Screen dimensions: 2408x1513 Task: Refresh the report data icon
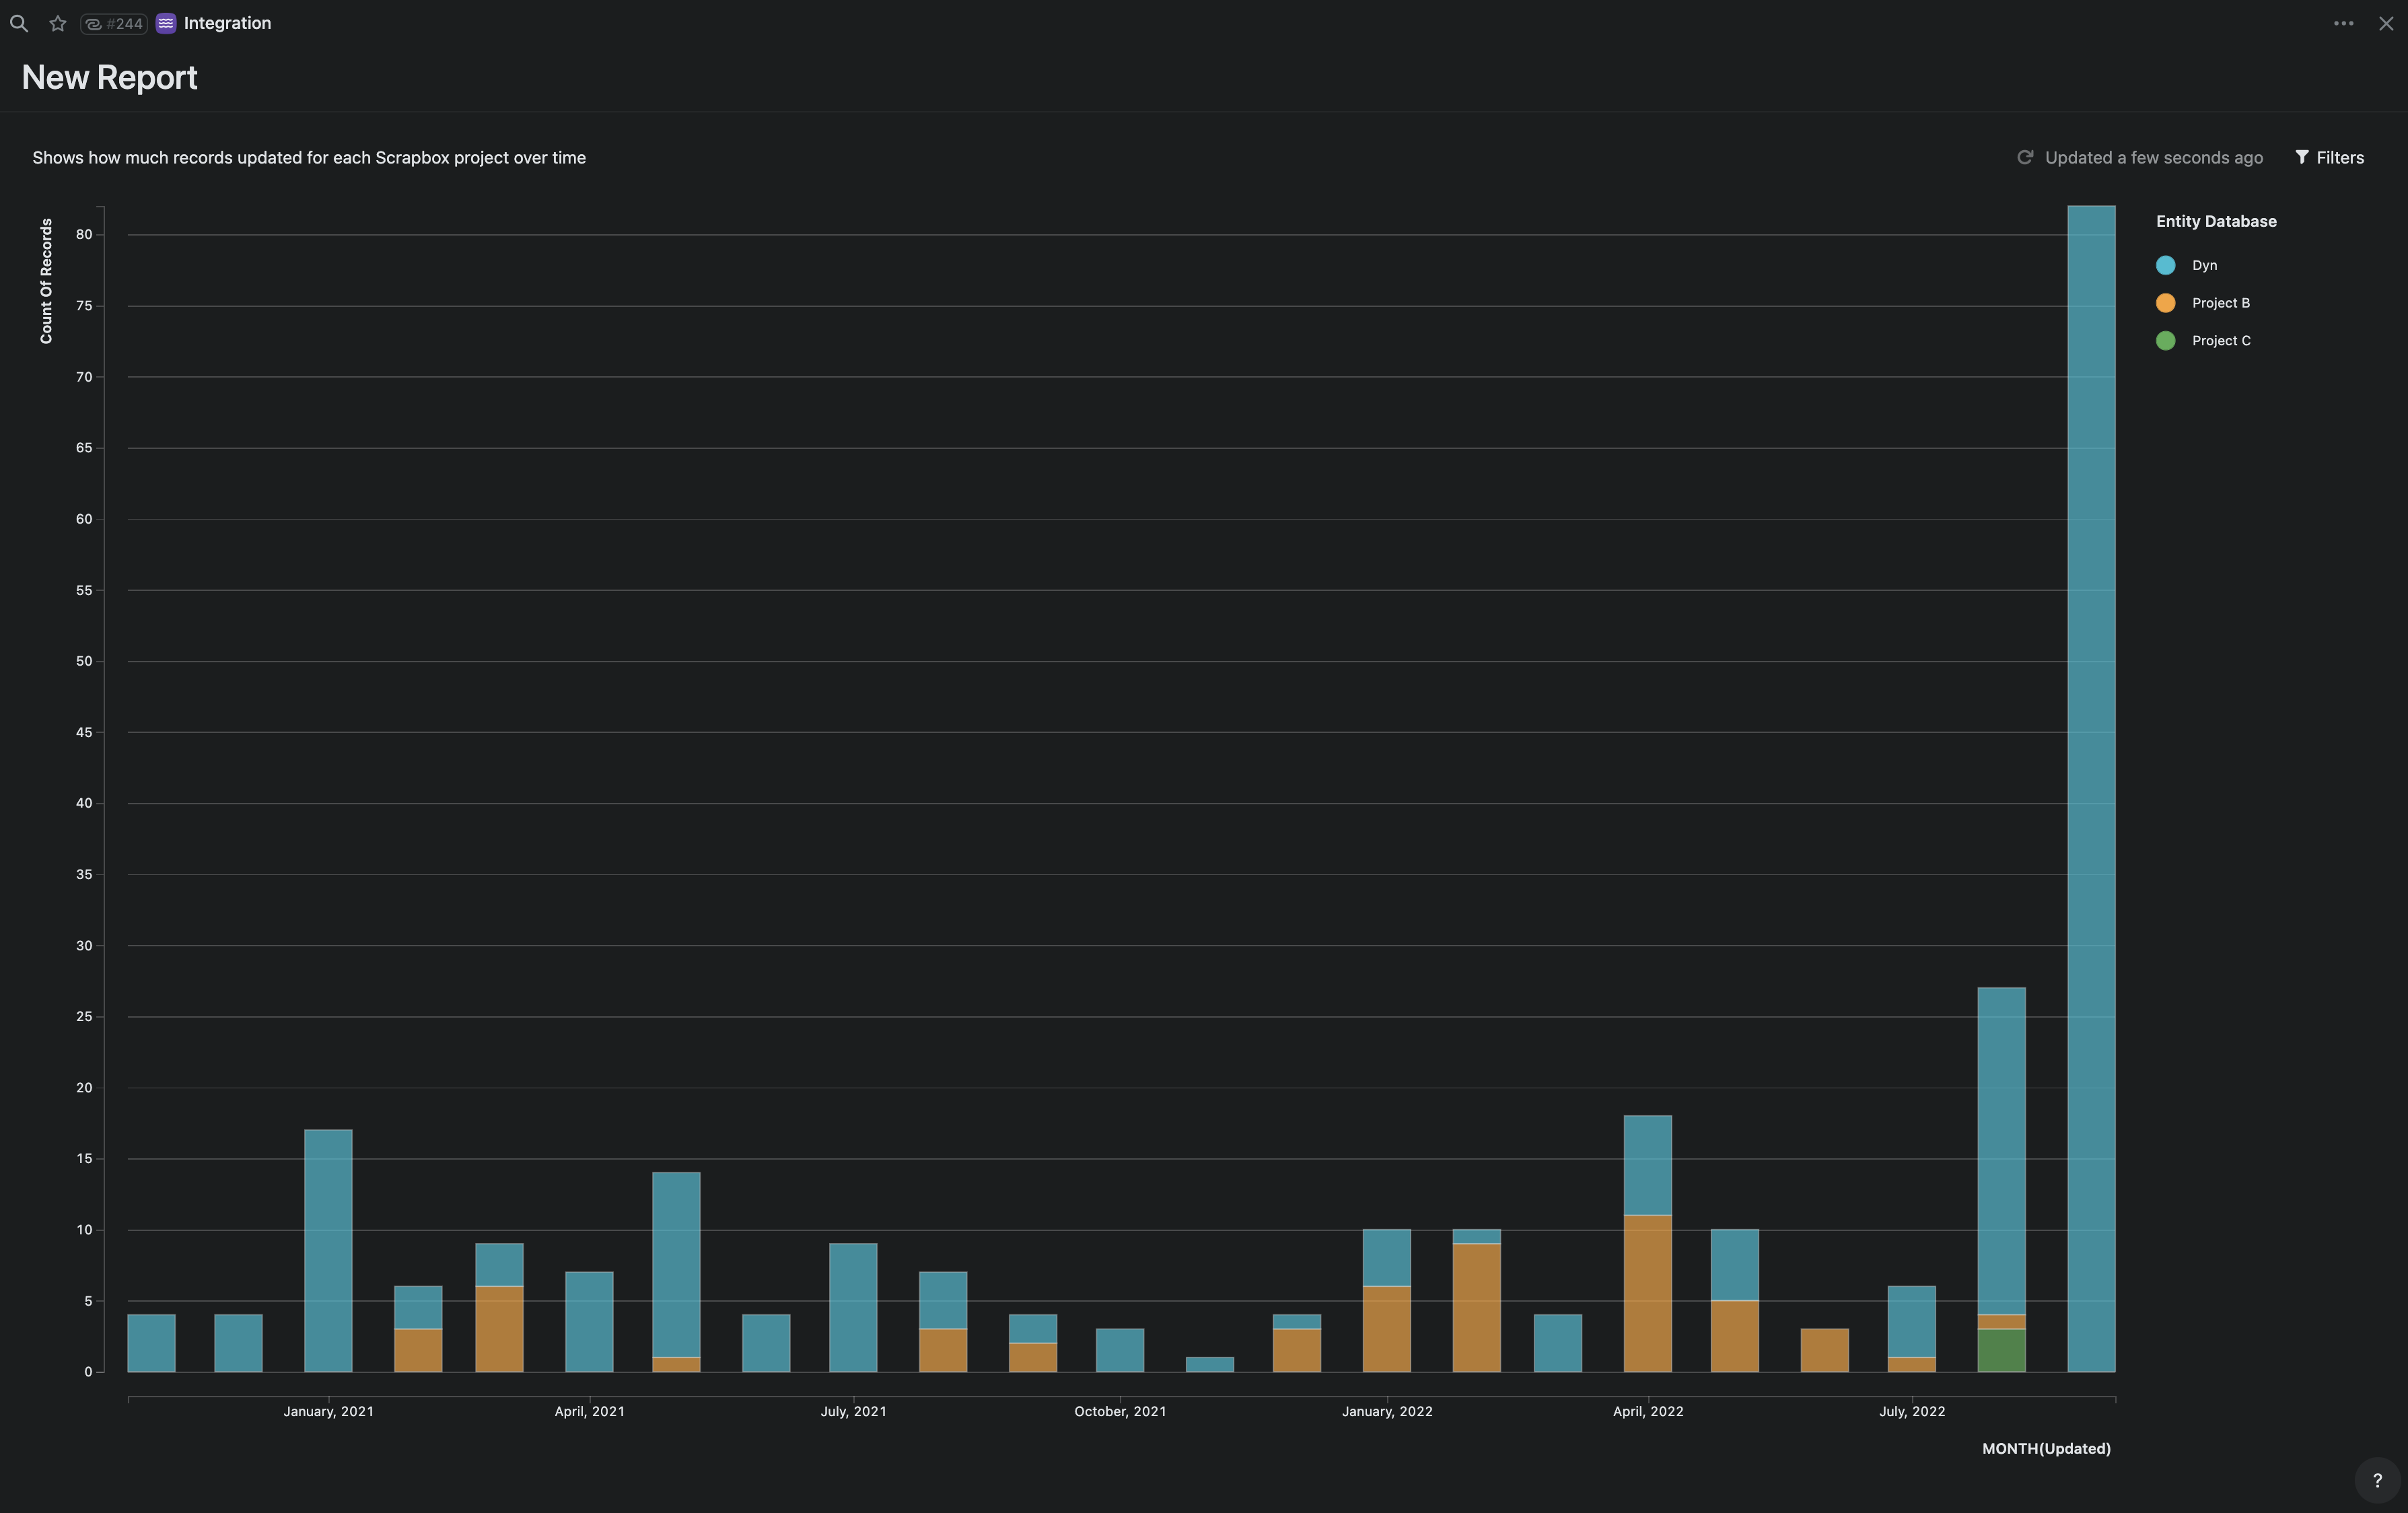[x=2024, y=157]
